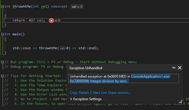Collapse the Tips for Getting Started comments

(2, 76)
